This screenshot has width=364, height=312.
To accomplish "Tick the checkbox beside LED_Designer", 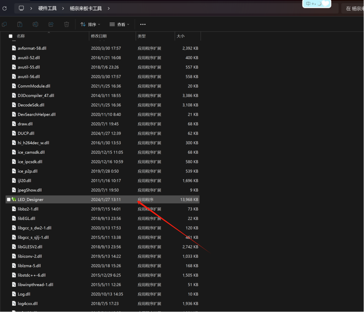I will click(x=9, y=200).
